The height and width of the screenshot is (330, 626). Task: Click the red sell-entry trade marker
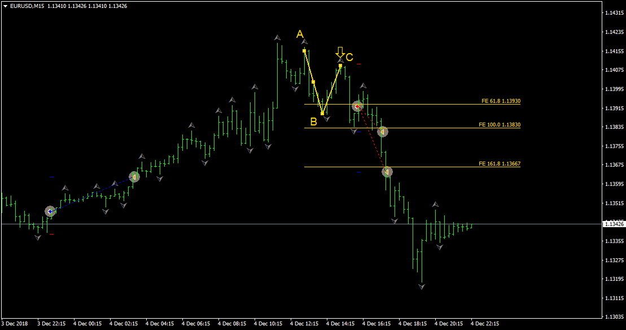click(357, 106)
